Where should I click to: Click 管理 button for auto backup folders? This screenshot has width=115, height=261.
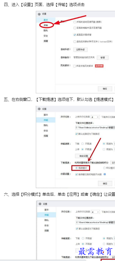tap(103, 58)
